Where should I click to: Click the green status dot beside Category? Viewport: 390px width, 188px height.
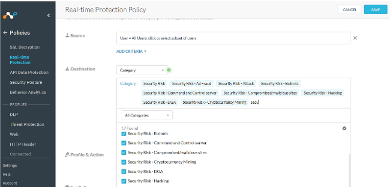(169, 70)
